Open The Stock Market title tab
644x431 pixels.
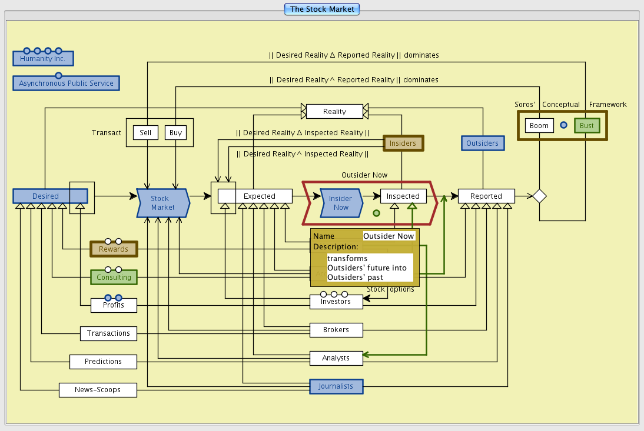point(322,9)
